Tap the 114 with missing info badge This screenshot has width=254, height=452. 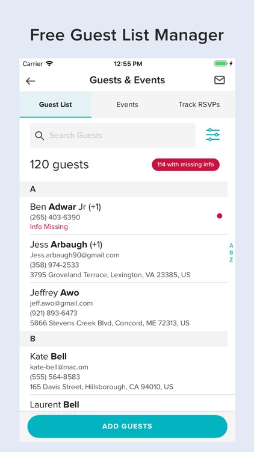pos(186,165)
